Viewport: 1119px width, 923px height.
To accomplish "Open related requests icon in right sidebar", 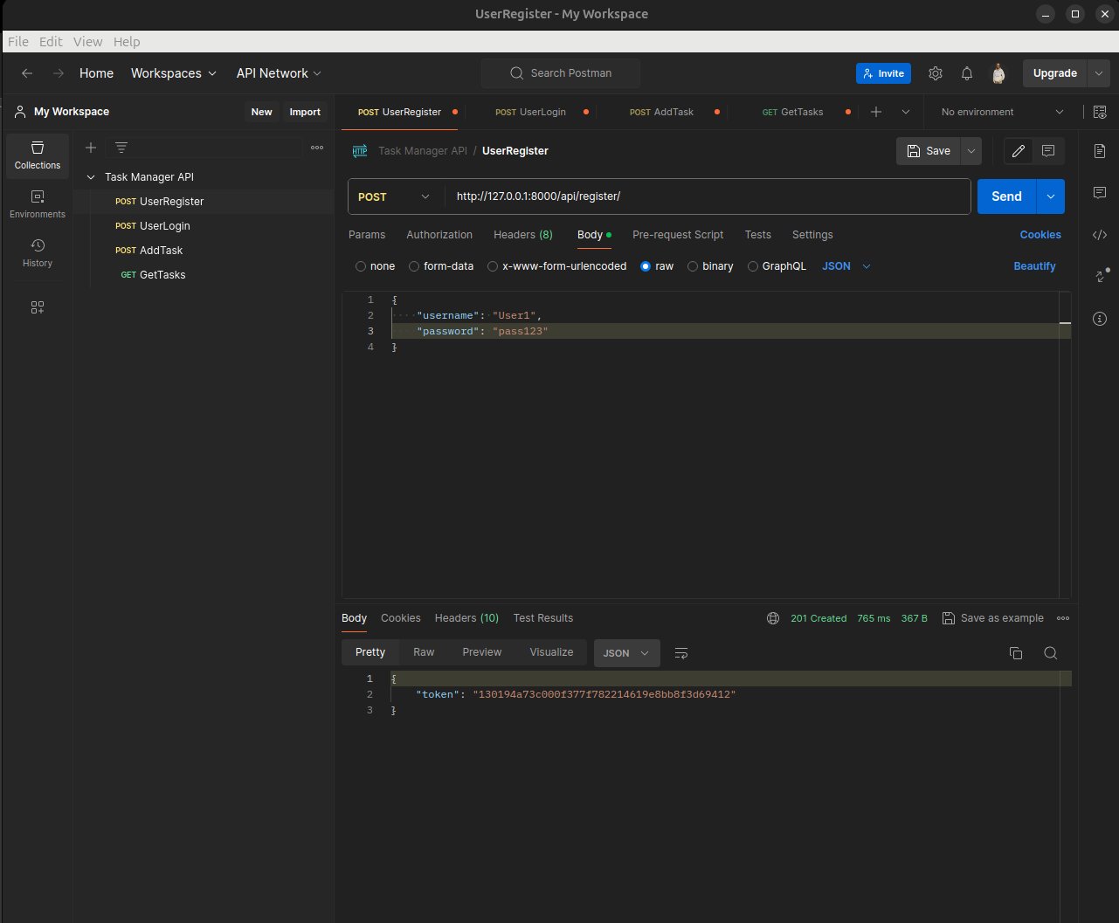I will click(1101, 276).
